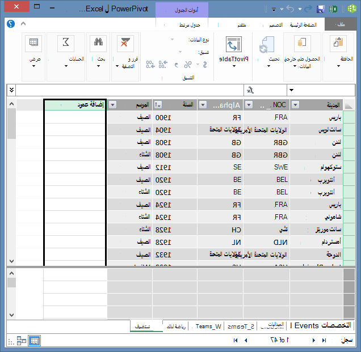This screenshot has width=361, height=352.
Task: Switch to Advanced (متقدم) ribbon tab
Action: click(x=242, y=25)
